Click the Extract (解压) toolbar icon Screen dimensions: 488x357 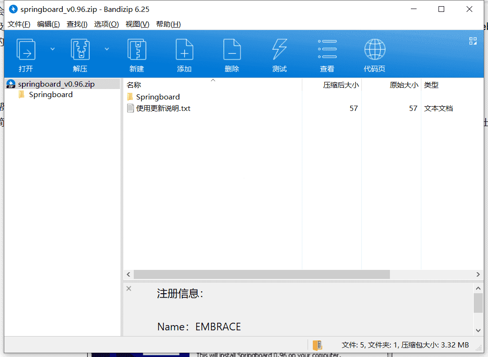(x=80, y=49)
